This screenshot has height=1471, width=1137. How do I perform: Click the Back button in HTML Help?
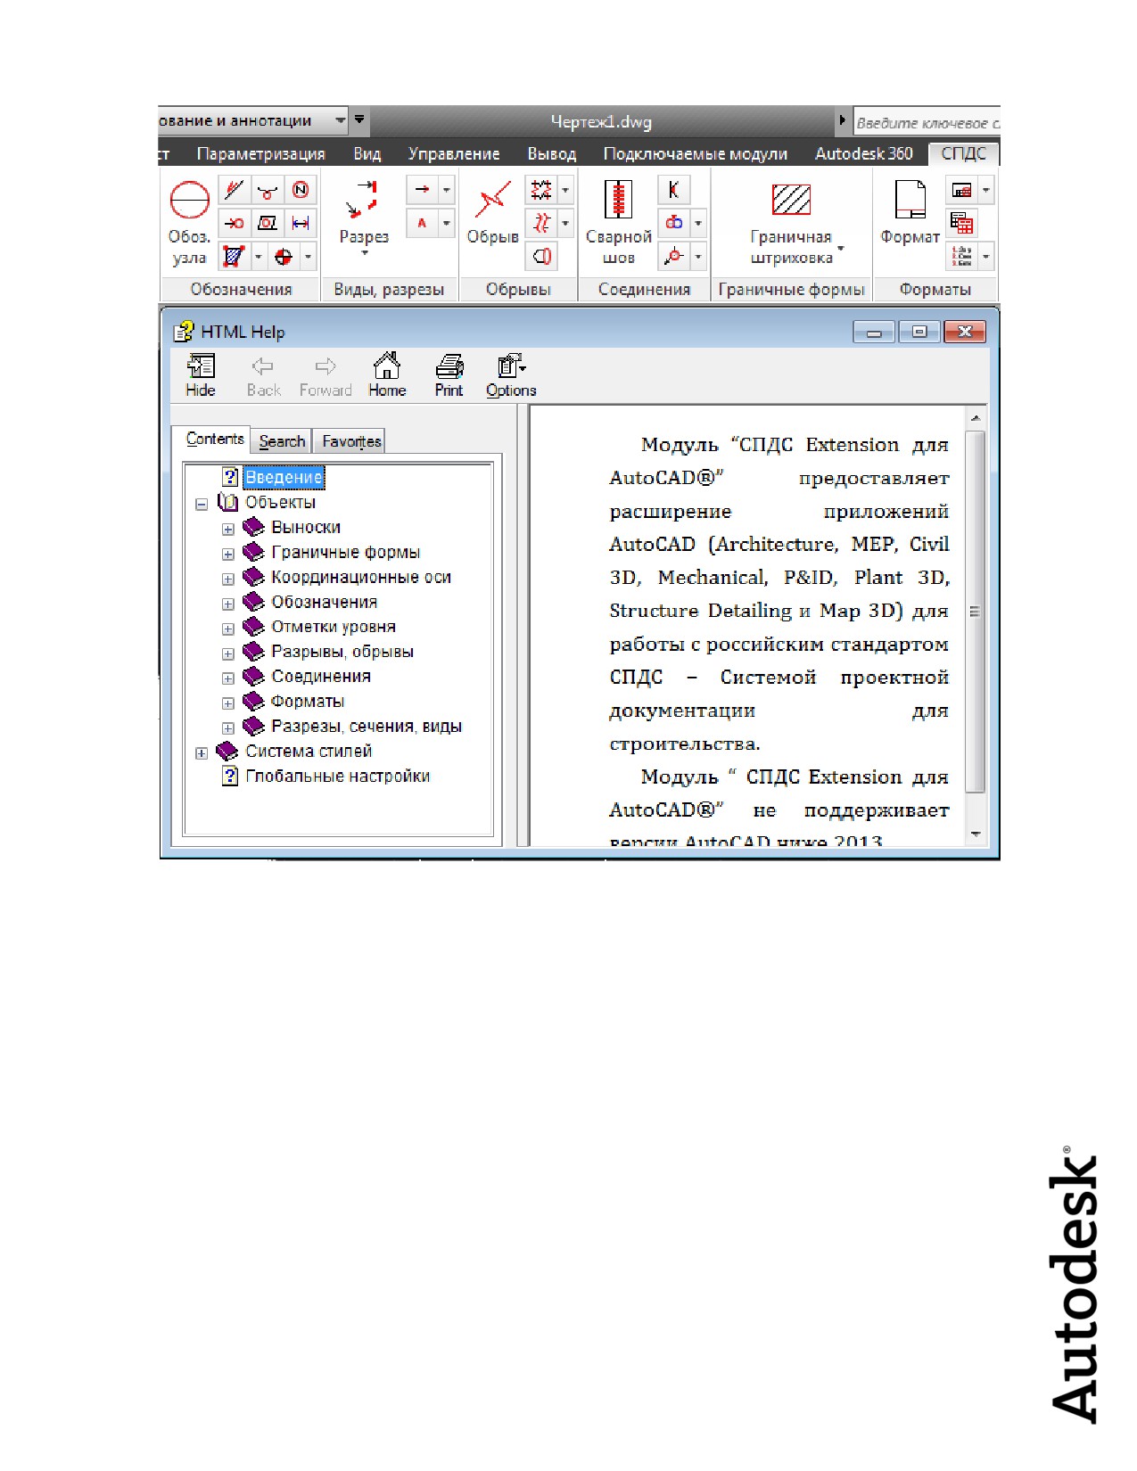pos(263,375)
